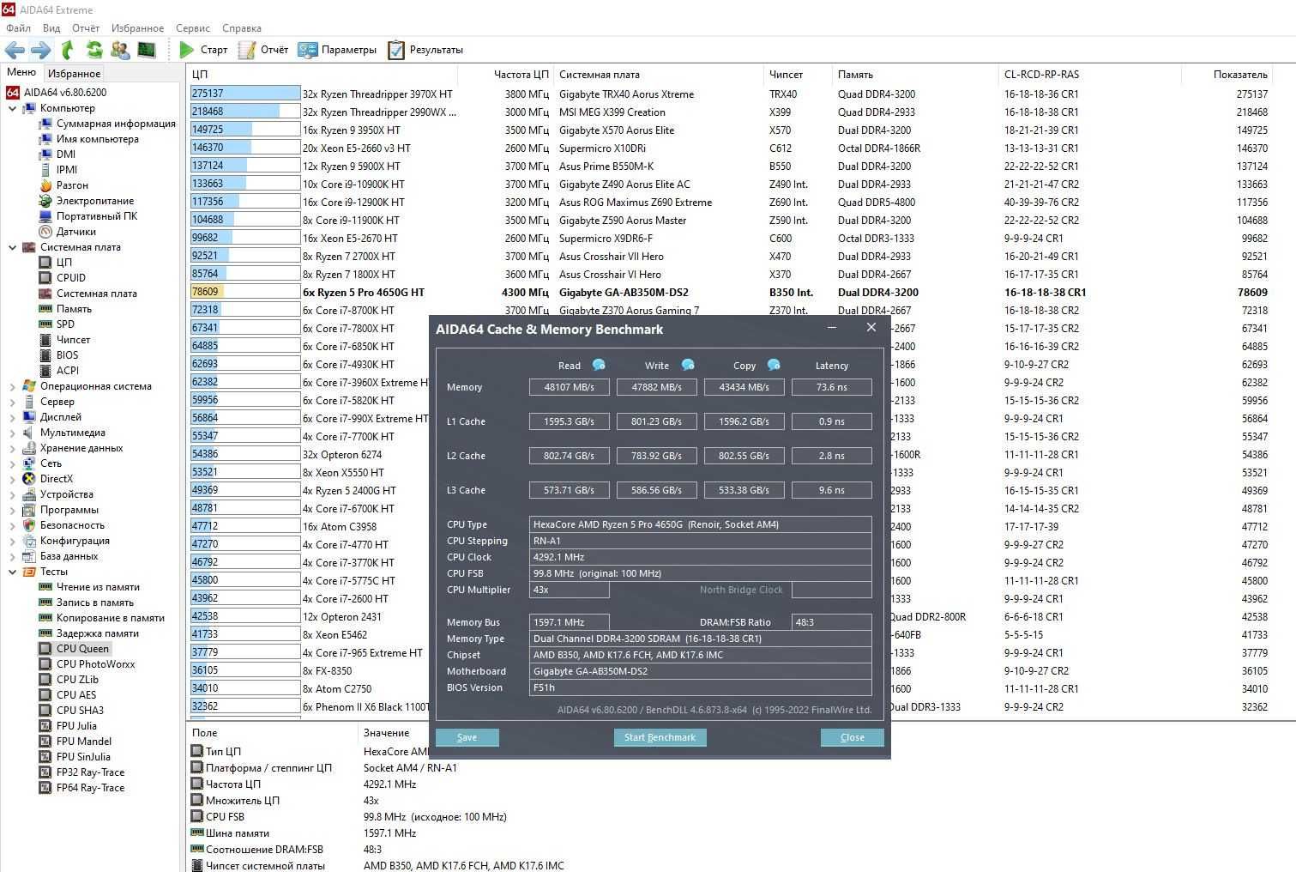Expand the Мультимедиа tree node
This screenshot has width=1296, height=872.
pos(12,433)
